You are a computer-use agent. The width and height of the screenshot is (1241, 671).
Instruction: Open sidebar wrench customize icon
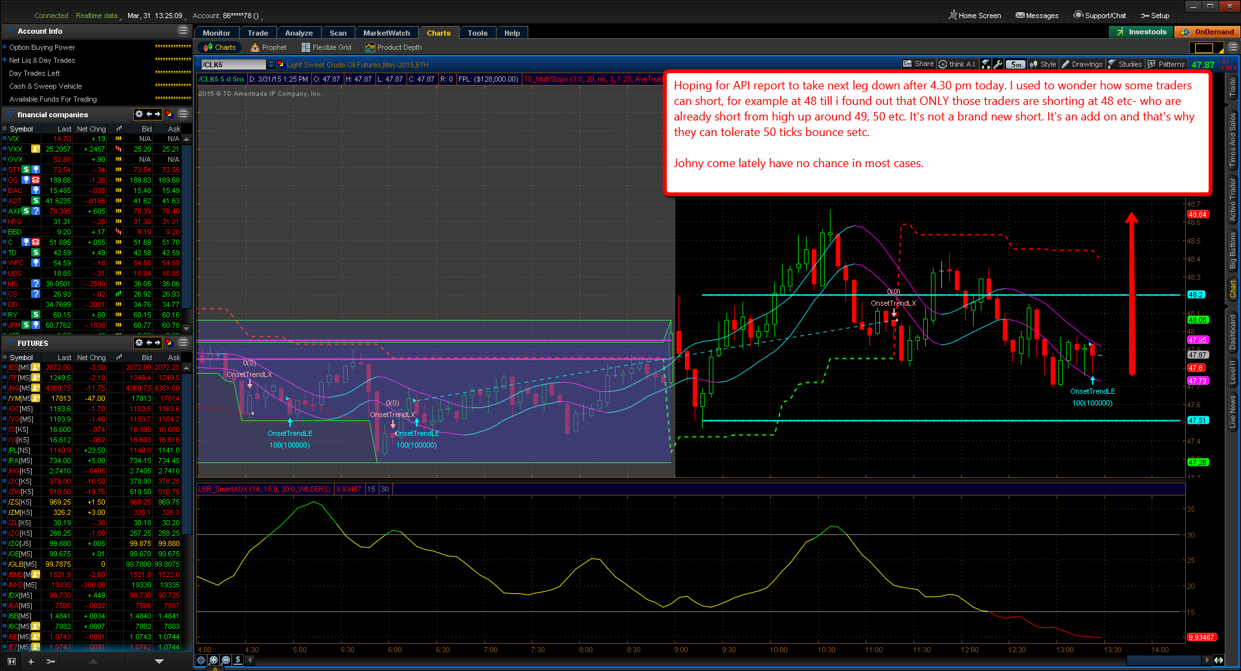pos(50,661)
